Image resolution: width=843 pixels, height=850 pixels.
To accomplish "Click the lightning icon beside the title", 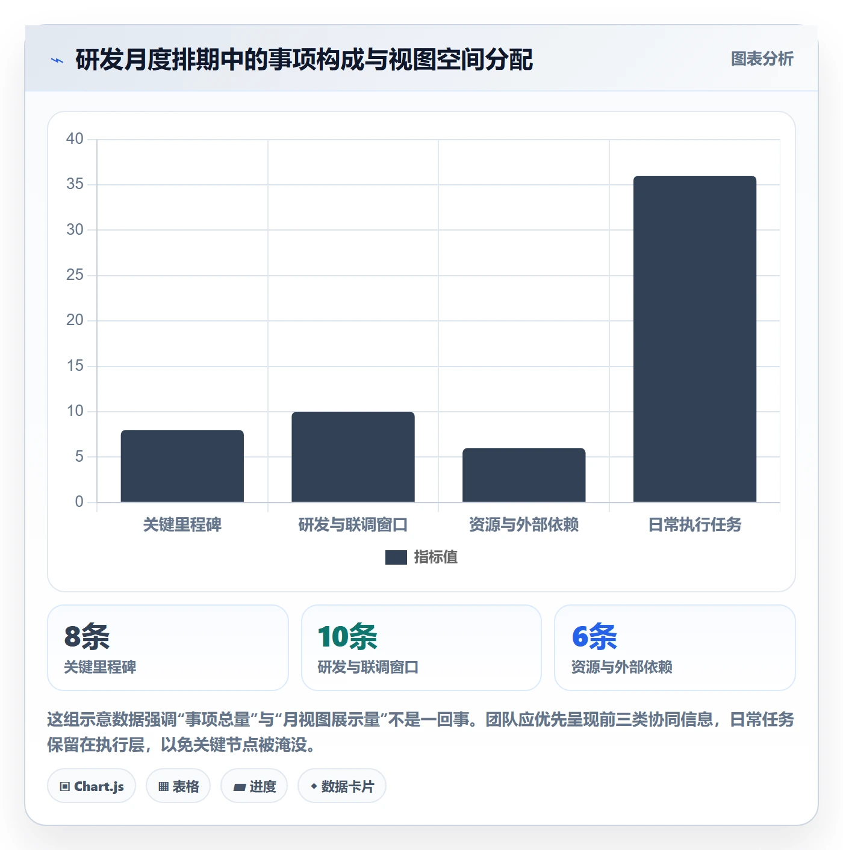I will point(57,60).
